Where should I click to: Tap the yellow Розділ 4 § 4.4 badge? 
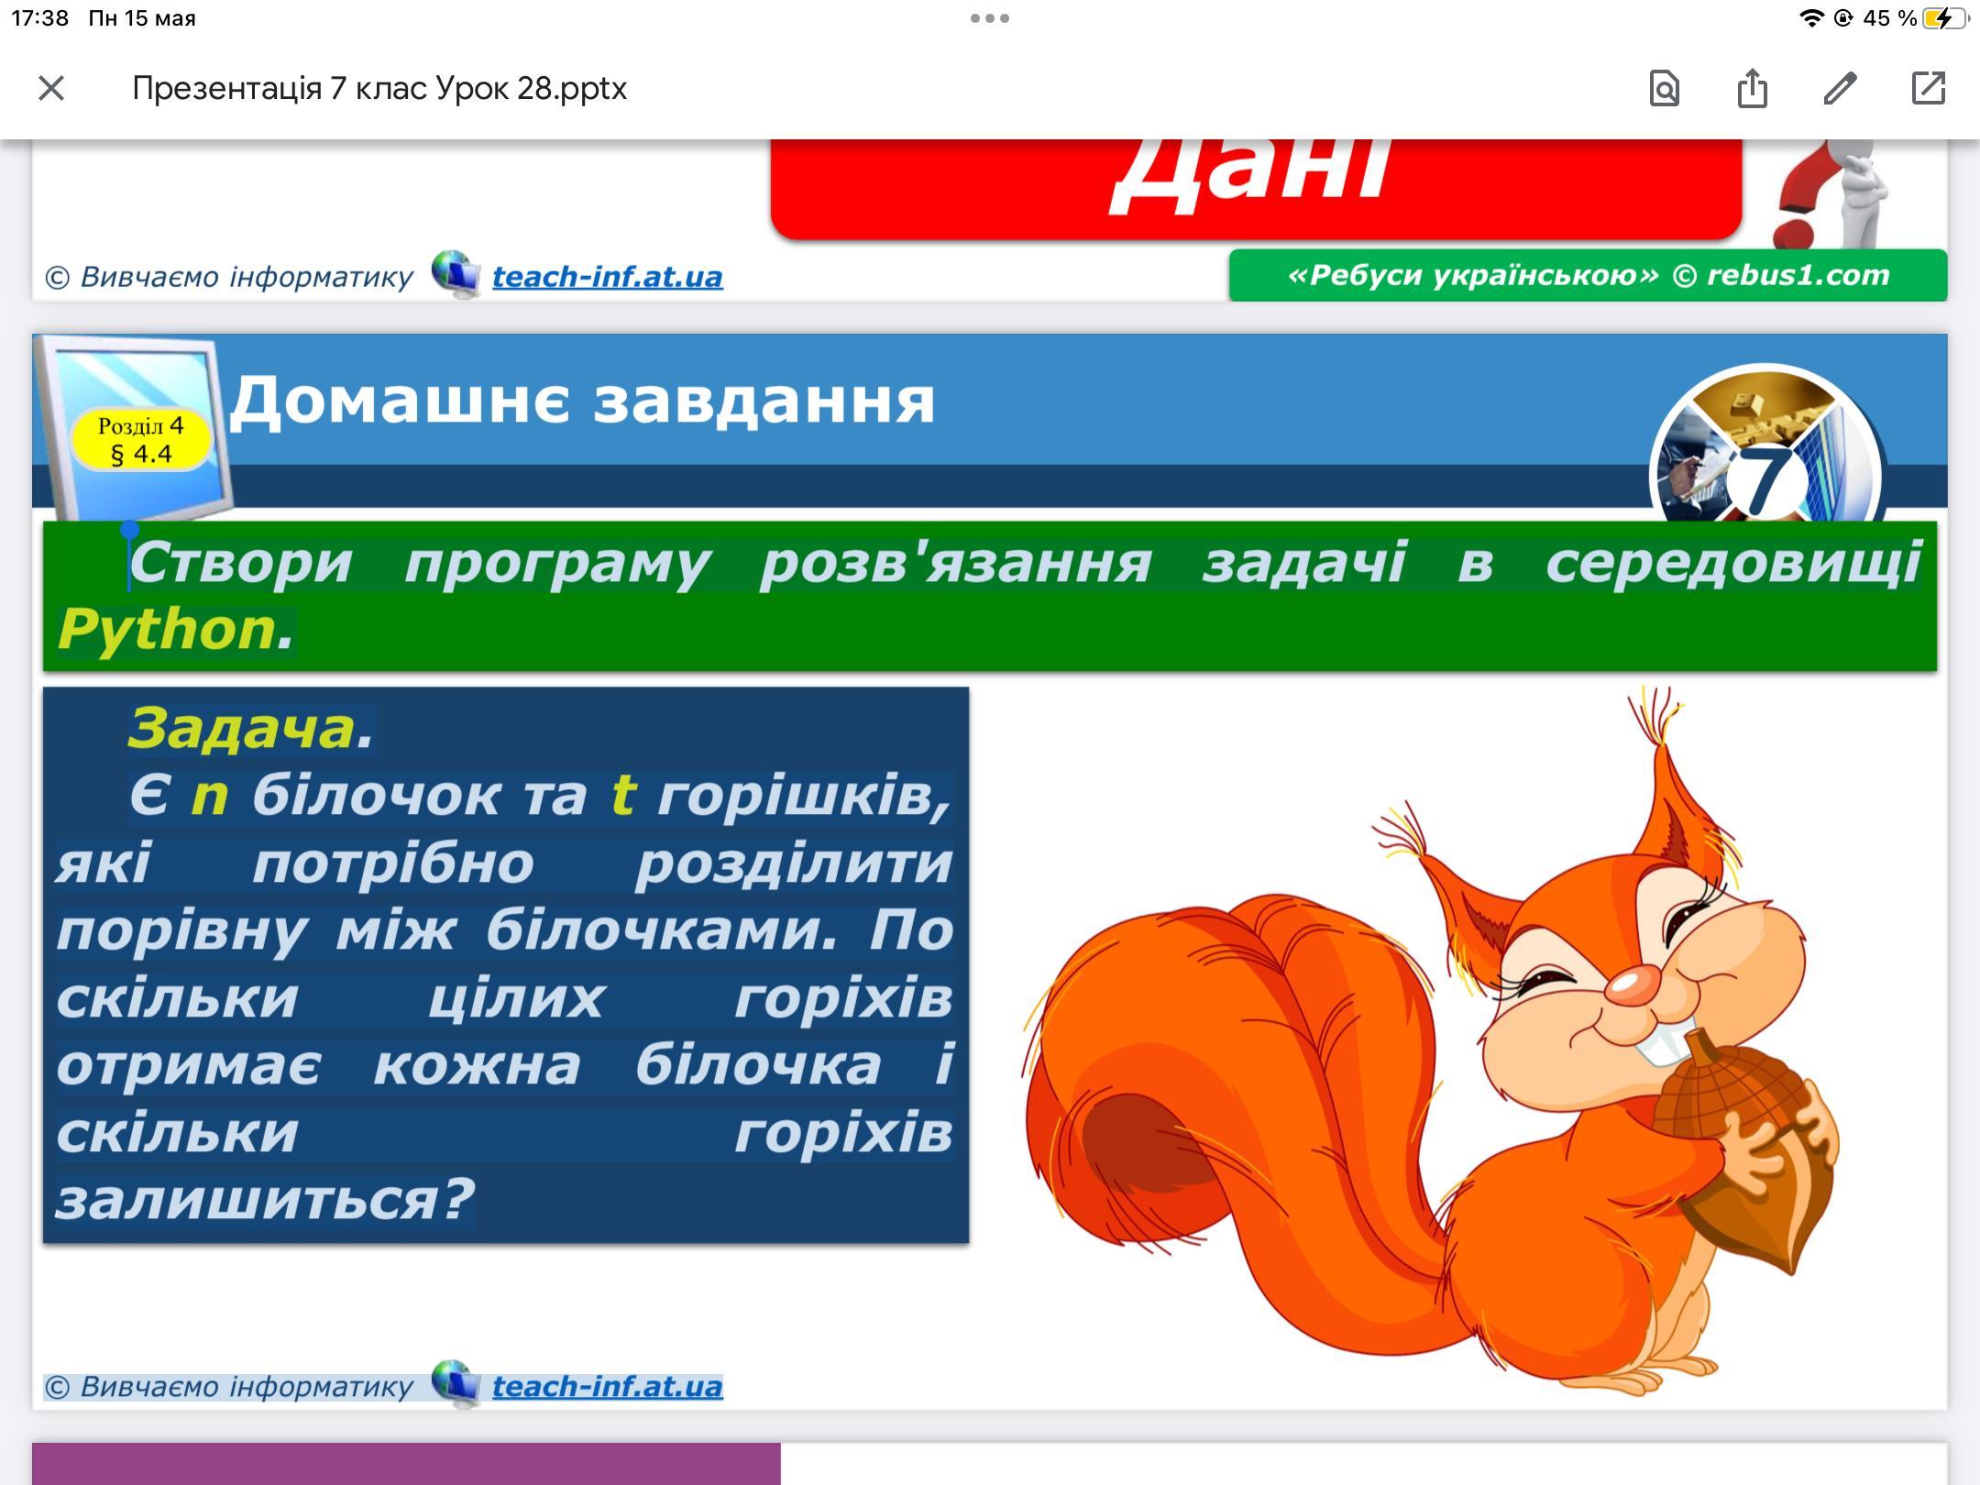pyautogui.click(x=141, y=440)
